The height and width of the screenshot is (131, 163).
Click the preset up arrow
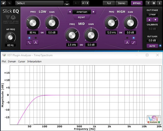coord(67,2)
